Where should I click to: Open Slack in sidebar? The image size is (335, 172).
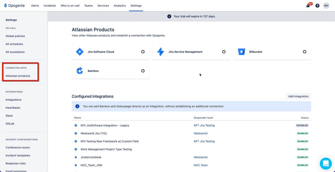(9, 115)
